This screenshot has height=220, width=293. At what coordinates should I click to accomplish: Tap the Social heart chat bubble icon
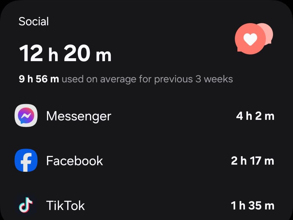point(254,38)
